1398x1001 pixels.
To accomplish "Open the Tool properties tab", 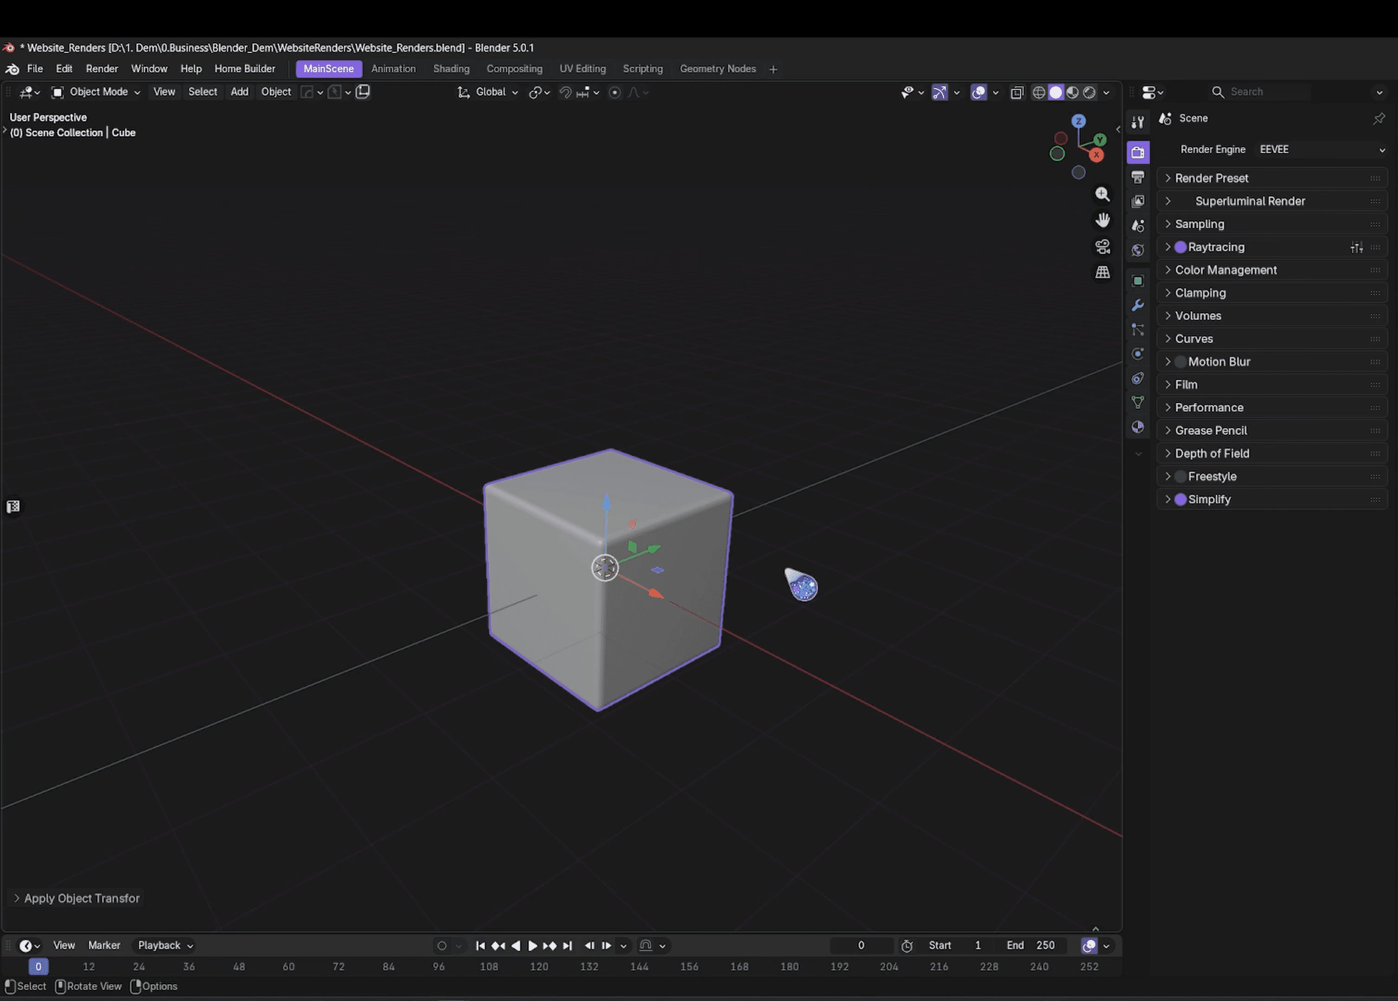I will (x=1138, y=122).
